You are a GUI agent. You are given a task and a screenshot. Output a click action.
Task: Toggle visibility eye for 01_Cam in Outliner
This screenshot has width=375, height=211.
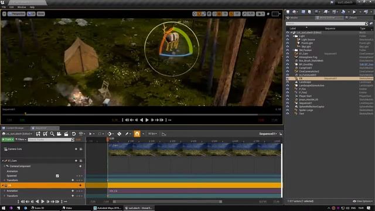(288, 54)
